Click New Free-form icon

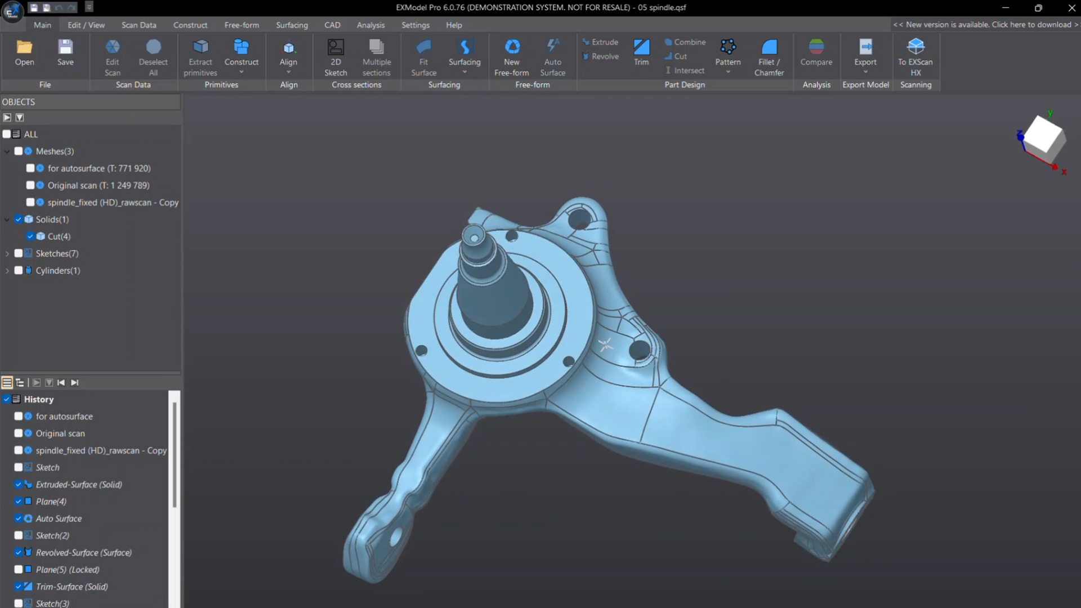pyautogui.click(x=511, y=47)
